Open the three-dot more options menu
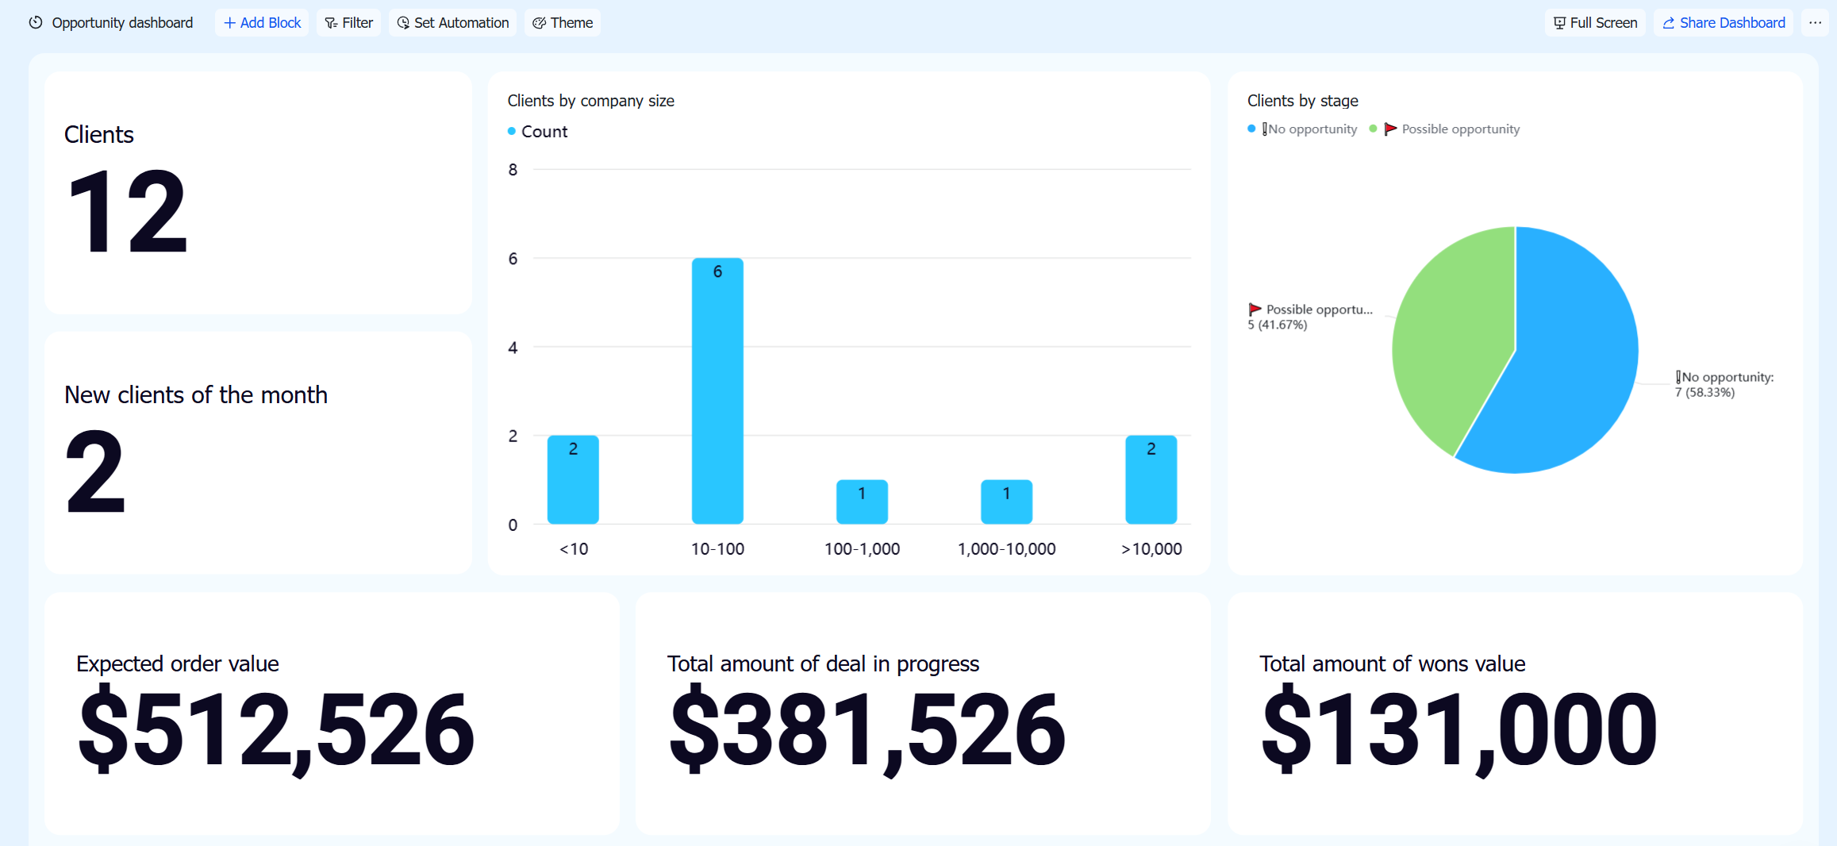1837x846 pixels. [x=1815, y=22]
